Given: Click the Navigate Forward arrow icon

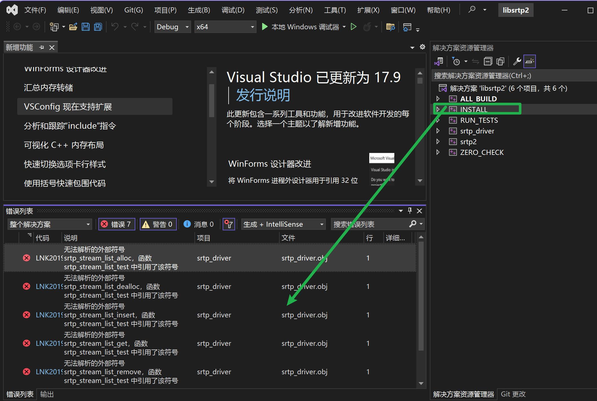Looking at the screenshot, I should point(36,27).
